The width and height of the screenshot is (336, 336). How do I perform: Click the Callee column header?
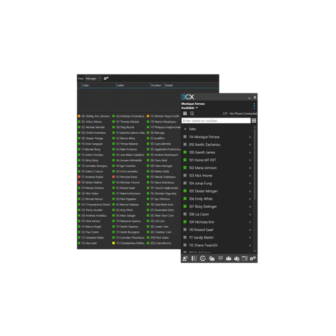[133, 85]
